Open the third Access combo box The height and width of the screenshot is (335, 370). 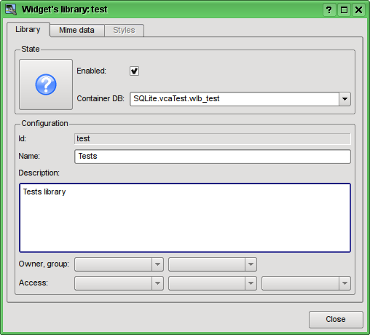[306, 283]
